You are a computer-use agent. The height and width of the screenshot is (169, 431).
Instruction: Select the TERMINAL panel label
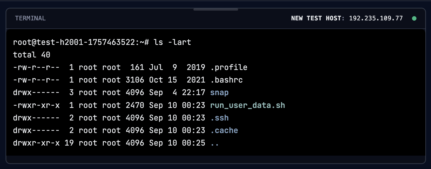(x=30, y=18)
